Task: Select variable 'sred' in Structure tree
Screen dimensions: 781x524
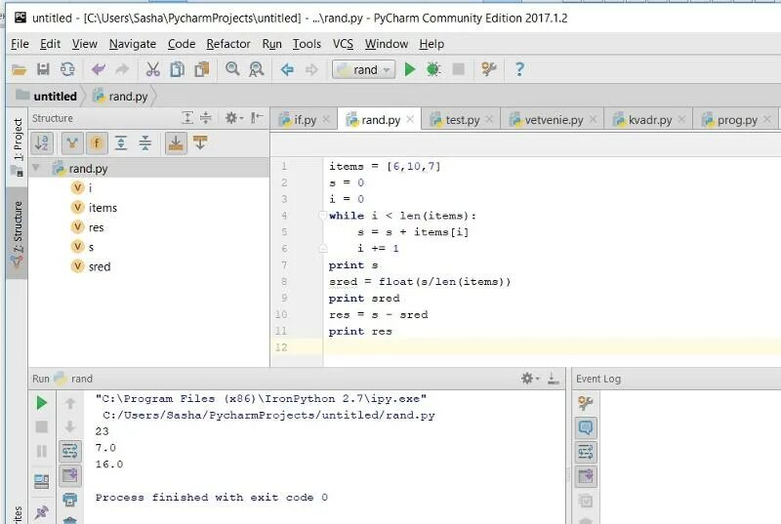Action: pos(91,266)
